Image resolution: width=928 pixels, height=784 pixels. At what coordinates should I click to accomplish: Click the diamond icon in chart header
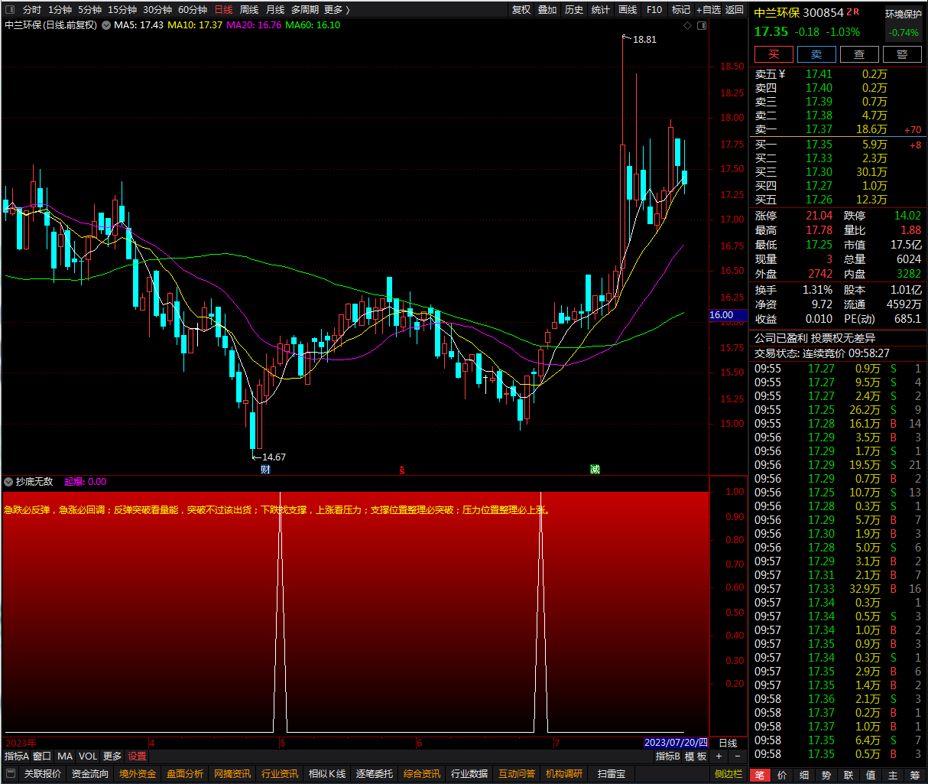(687, 25)
